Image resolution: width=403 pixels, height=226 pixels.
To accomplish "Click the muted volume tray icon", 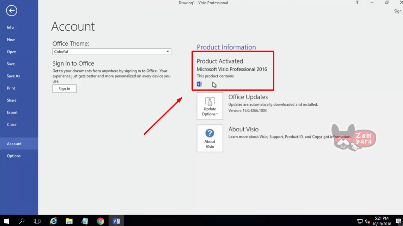I will pyautogui.click(x=367, y=221).
